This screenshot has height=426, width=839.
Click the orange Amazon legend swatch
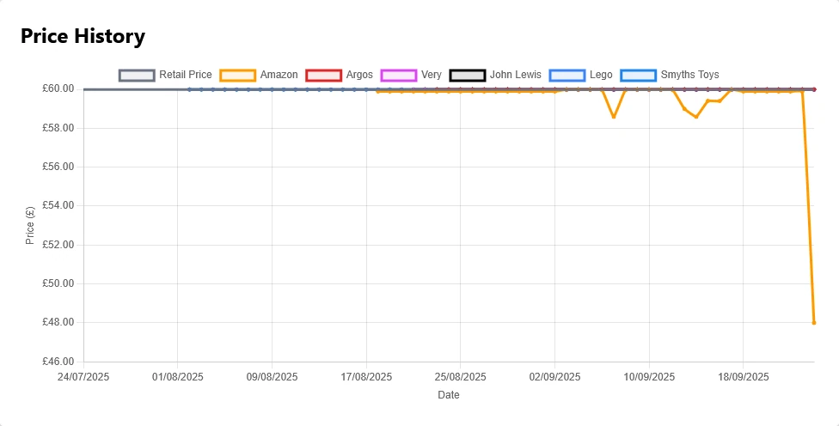[238, 76]
